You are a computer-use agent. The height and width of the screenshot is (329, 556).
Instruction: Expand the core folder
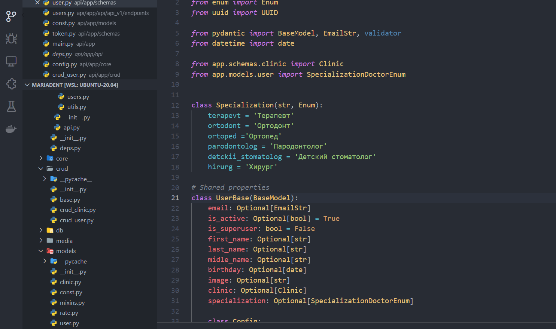(41, 158)
